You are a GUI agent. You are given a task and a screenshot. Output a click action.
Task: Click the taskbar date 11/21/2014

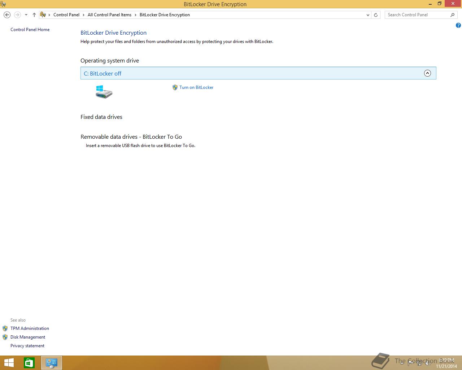[x=446, y=366]
